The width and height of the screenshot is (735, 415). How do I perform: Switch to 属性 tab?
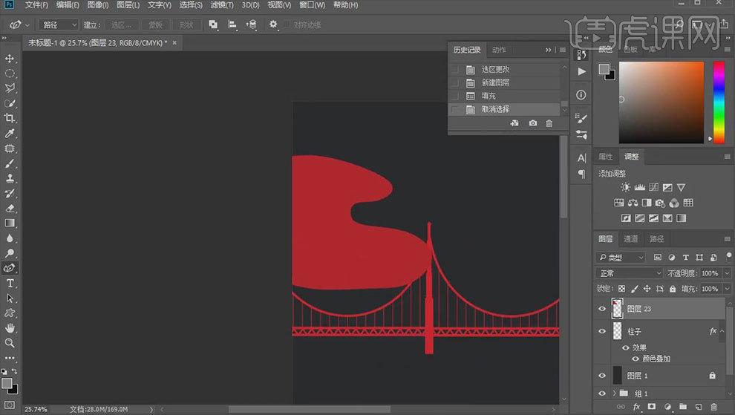(x=605, y=157)
